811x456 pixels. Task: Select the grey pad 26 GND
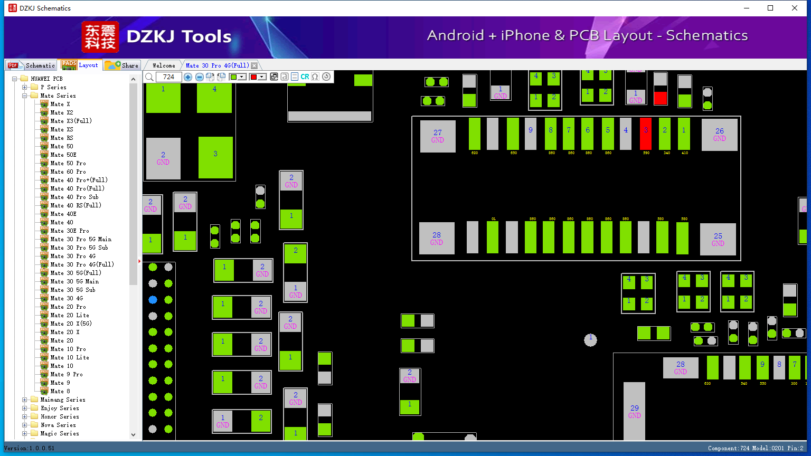tap(719, 135)
